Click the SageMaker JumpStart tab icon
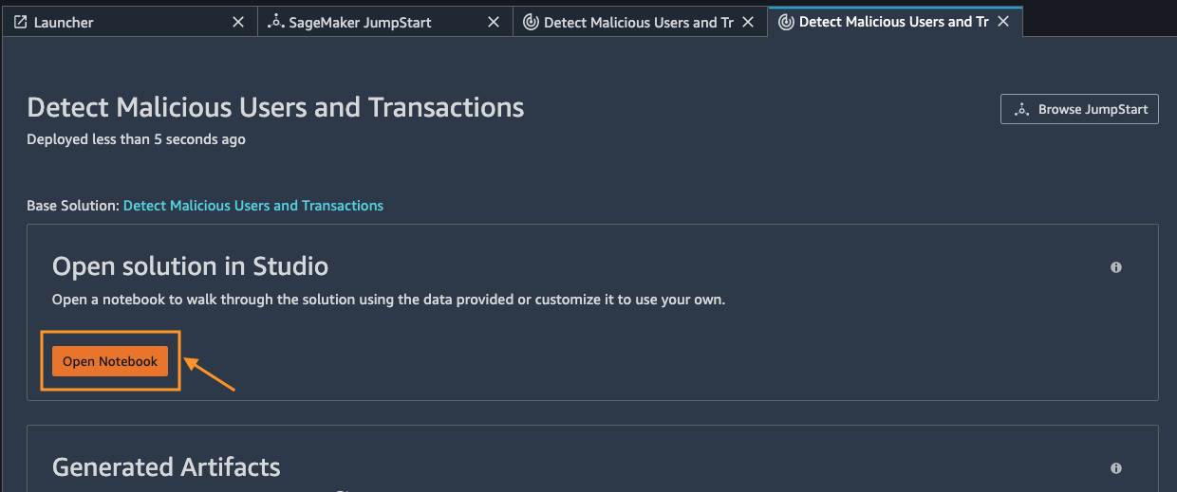1177x492 pixels. click(x=276, y=22)
